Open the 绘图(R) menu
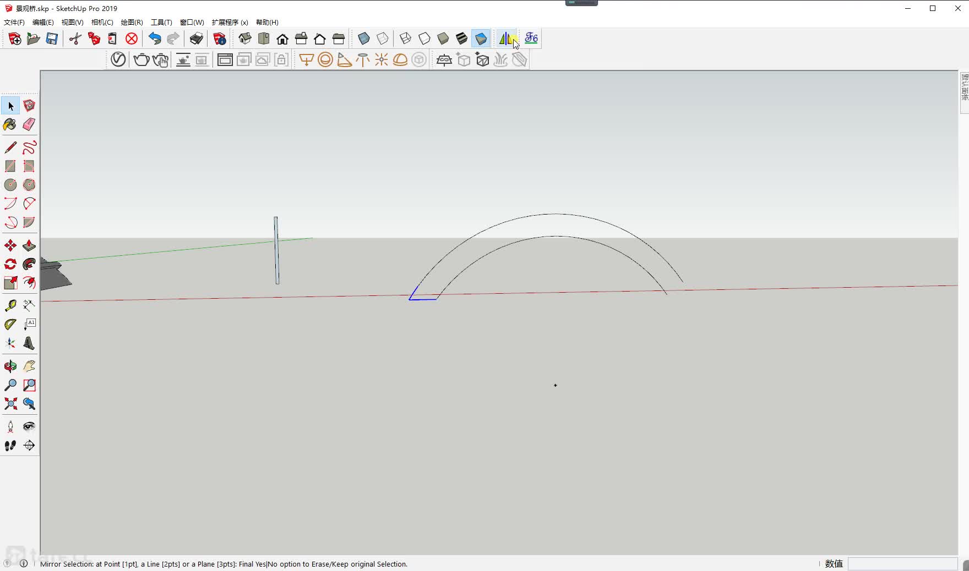 click(x=132, y=23)
